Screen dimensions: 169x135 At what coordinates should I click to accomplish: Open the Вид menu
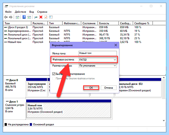tap(31, 12)
